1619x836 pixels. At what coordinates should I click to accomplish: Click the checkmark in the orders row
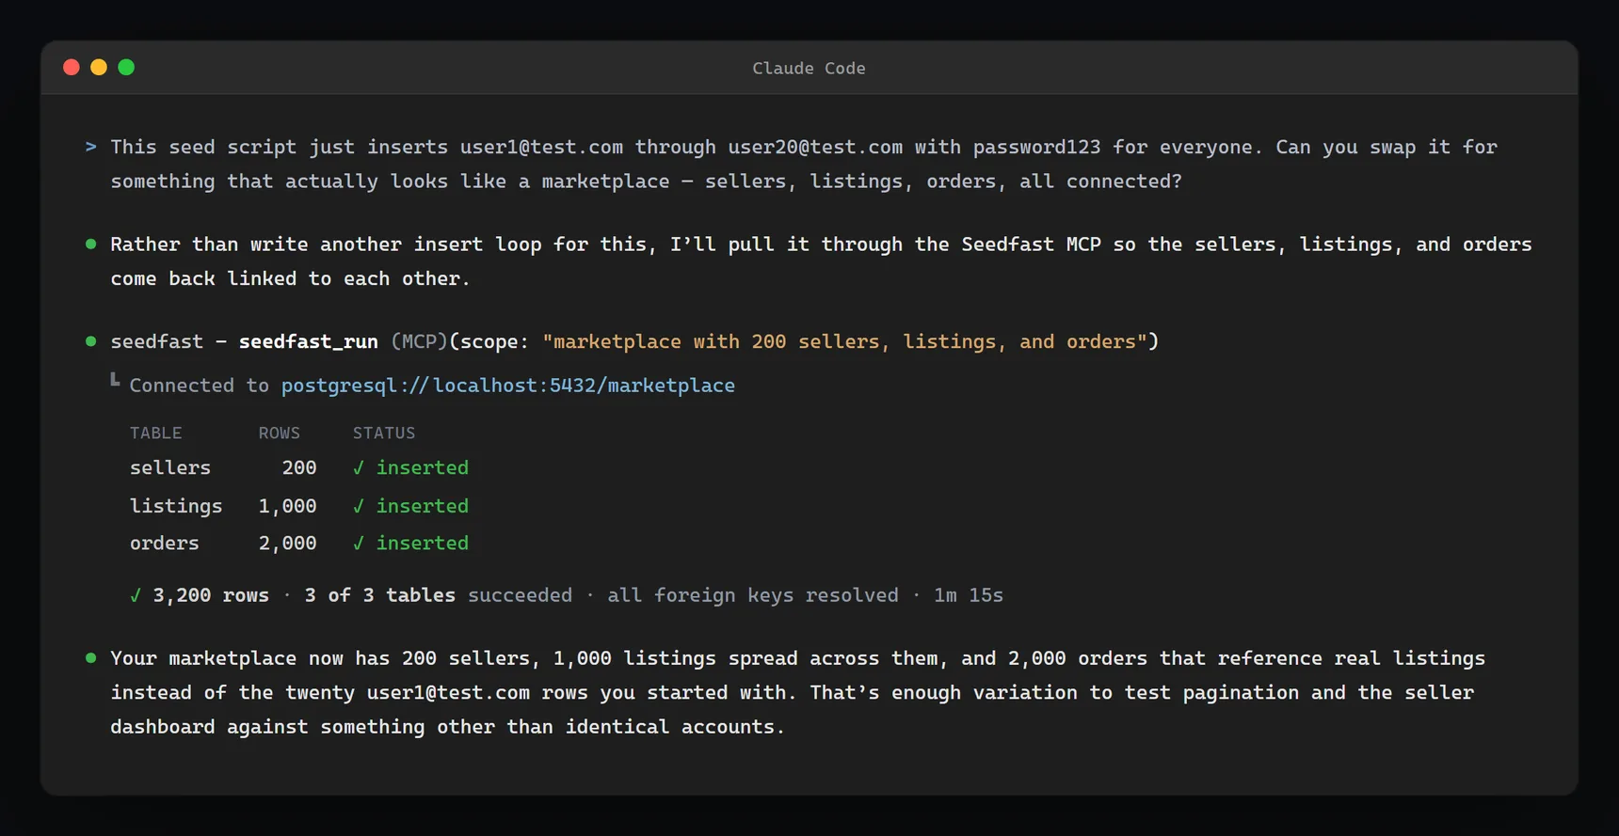(358, 543)
